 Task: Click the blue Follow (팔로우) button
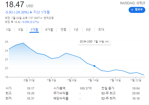pos(137,10)
